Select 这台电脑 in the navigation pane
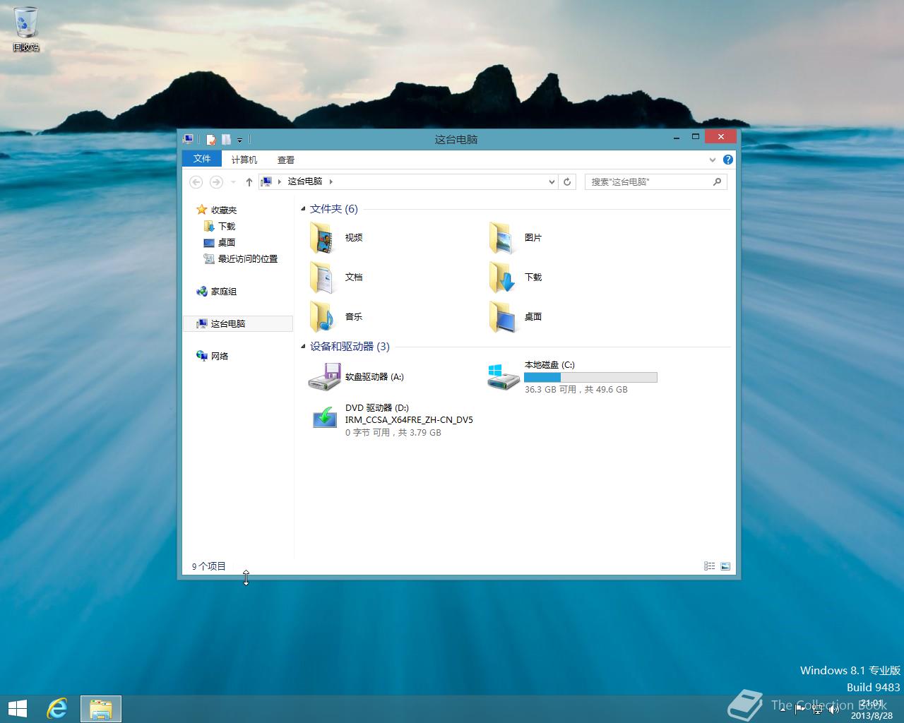This screenshot has width=904, height=723. tap(237, 323)
